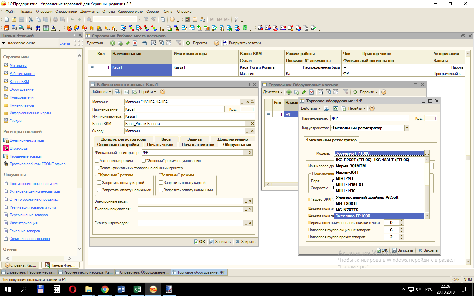The image size is (474, 296).
Task: Clear the Фискальный регистратор field with X button
Action: pos(250,153)
